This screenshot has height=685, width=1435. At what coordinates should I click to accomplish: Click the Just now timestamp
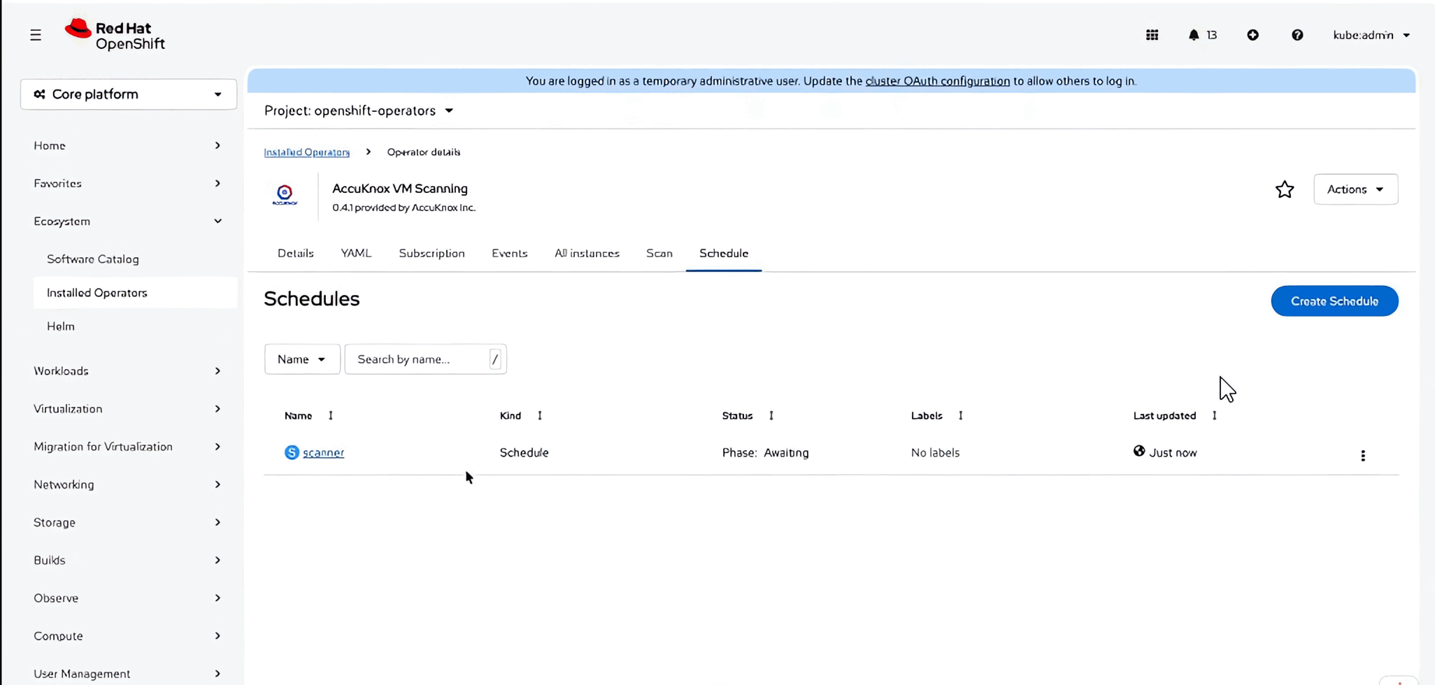1173,453
